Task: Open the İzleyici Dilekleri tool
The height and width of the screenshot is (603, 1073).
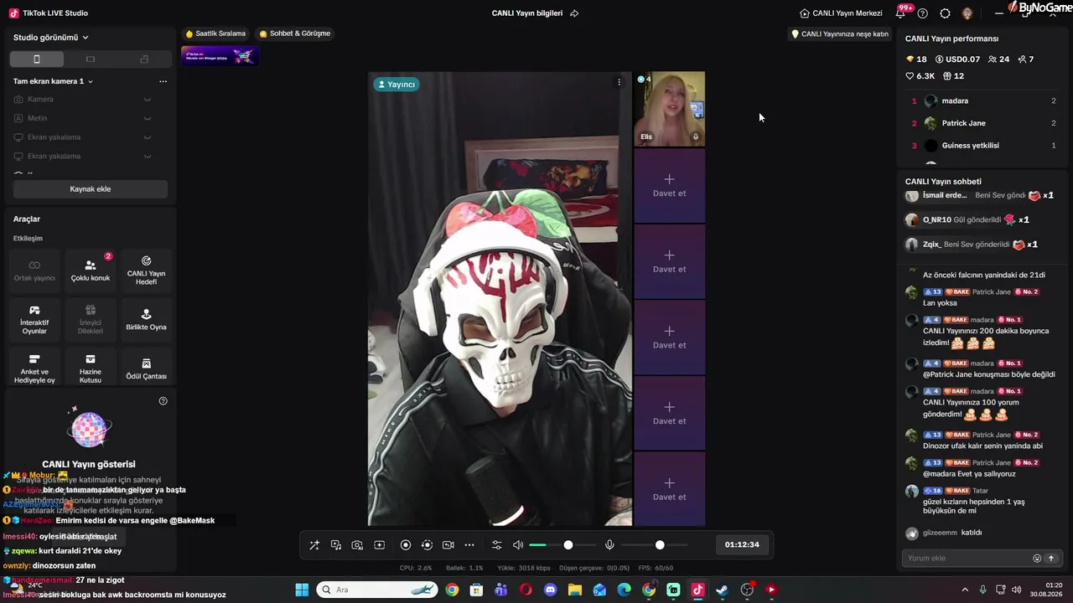Action: pyautogui.click(x=91, y=320)
